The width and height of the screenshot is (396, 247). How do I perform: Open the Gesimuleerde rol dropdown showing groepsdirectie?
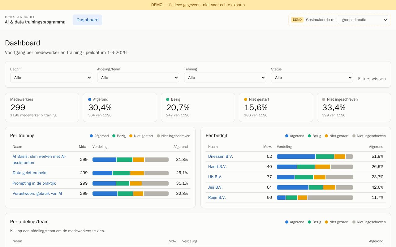tap(363, 20)
